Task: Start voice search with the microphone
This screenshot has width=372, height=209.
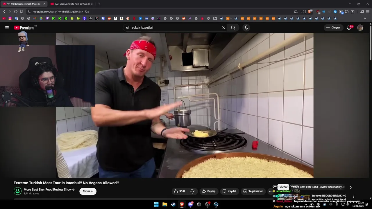Action: pos(246,28)
